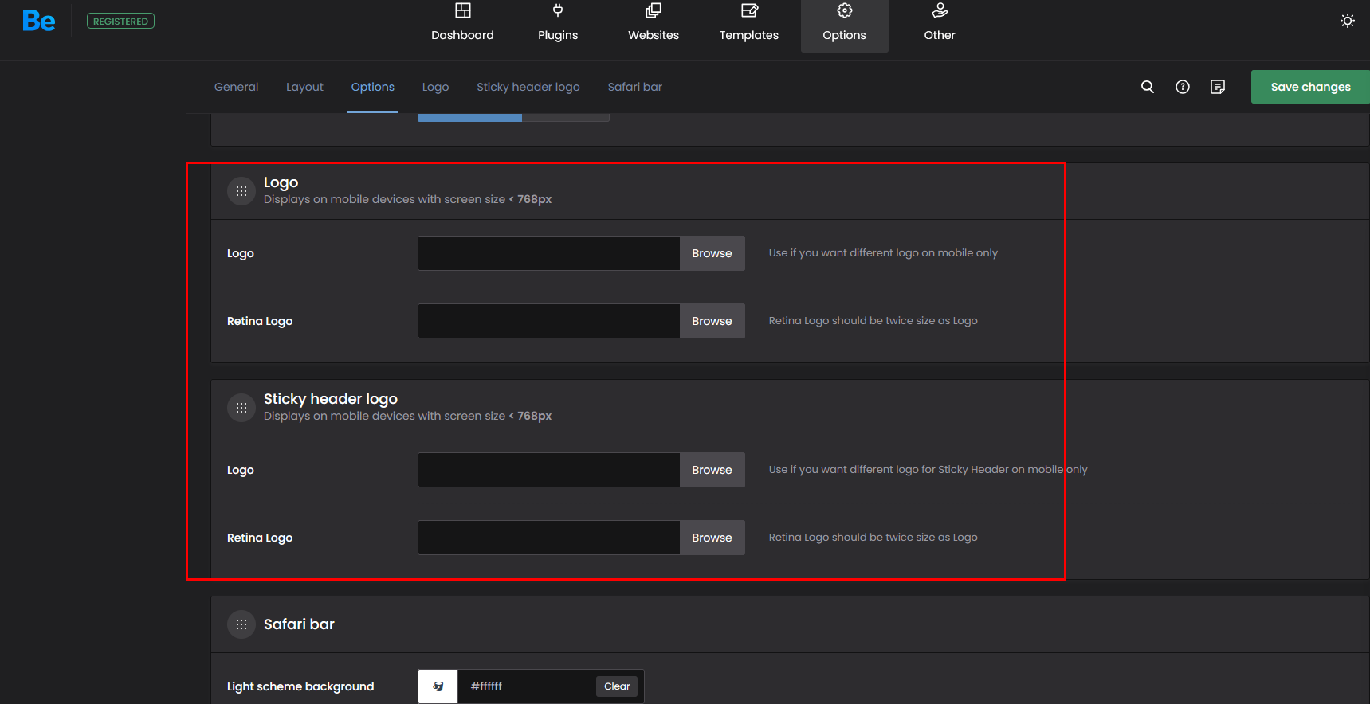Viewport: 1370px width, 704px height.
Task: Click the Sticky header Logo input field
Action: [x=548, y=470]
